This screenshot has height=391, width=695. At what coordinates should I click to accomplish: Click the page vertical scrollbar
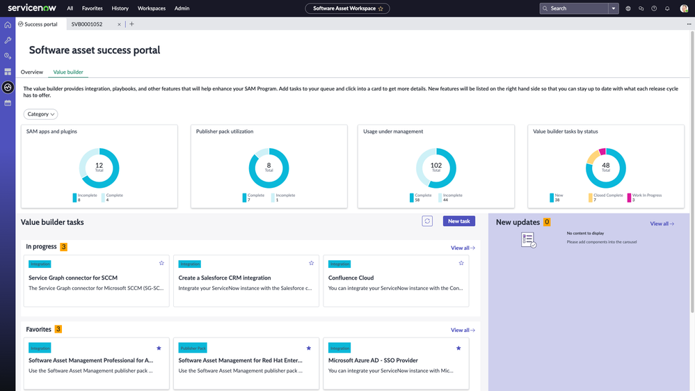tap(692, 172)
